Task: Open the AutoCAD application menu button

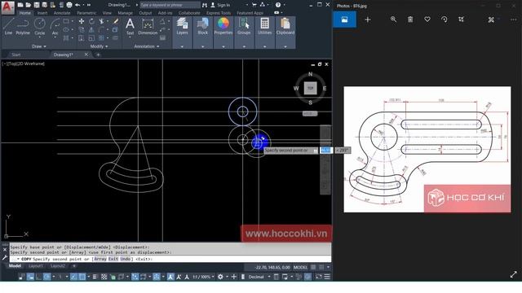Action: (x=8, y=7)
